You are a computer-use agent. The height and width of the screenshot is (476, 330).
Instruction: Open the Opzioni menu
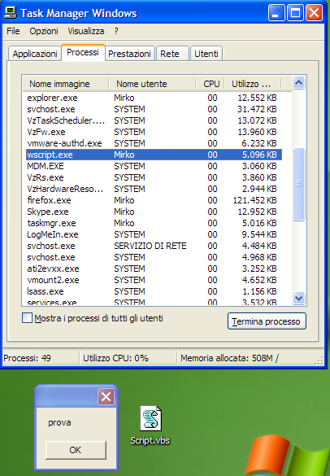coord(44,31)
